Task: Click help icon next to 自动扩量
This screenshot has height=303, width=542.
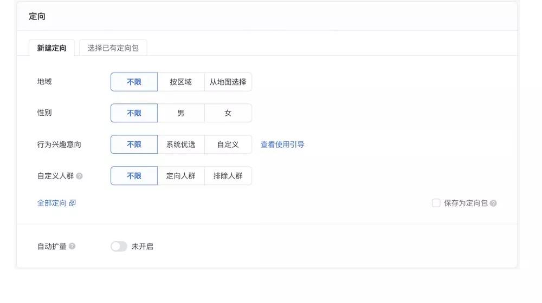Action: coord(72,246)
